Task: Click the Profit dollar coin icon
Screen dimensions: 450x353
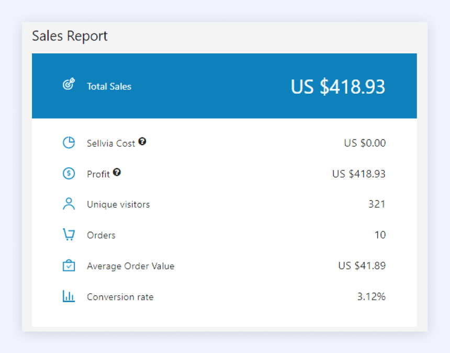Action: click(x=69, y=174)
